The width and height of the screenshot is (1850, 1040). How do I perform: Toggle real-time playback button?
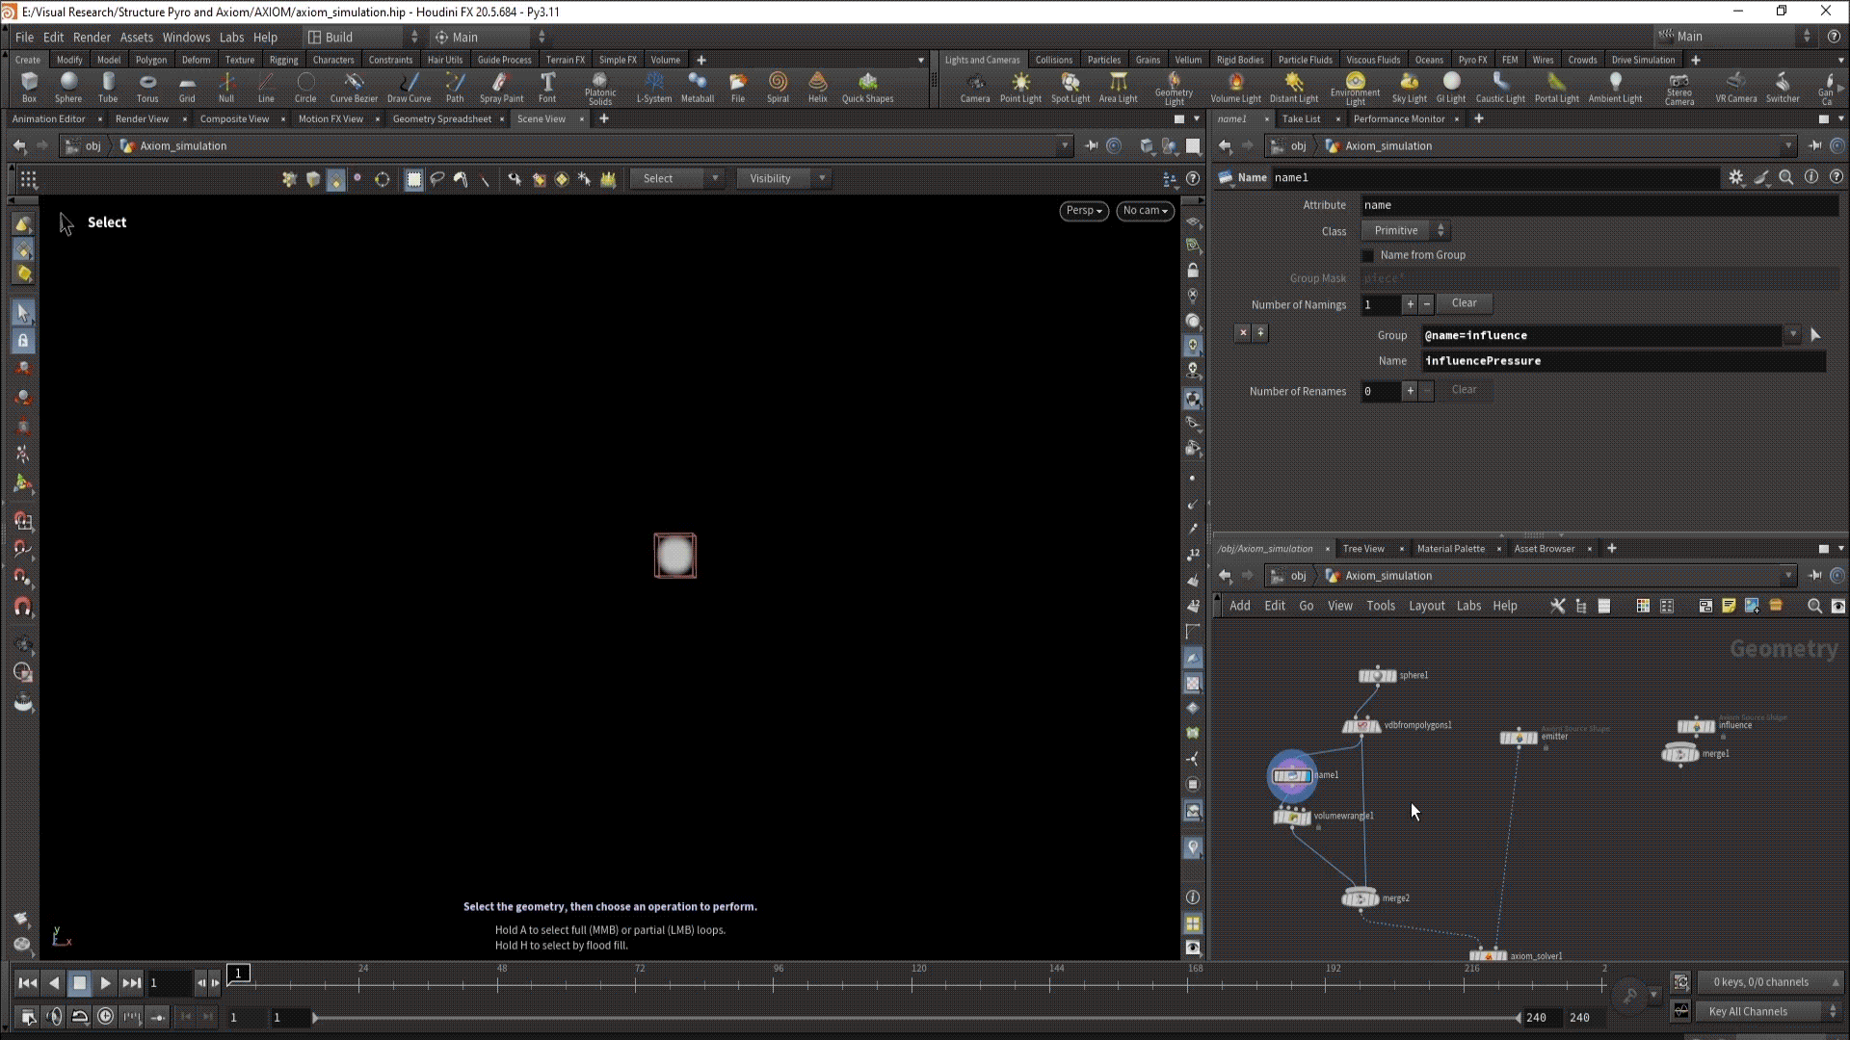pos(106,1017)
